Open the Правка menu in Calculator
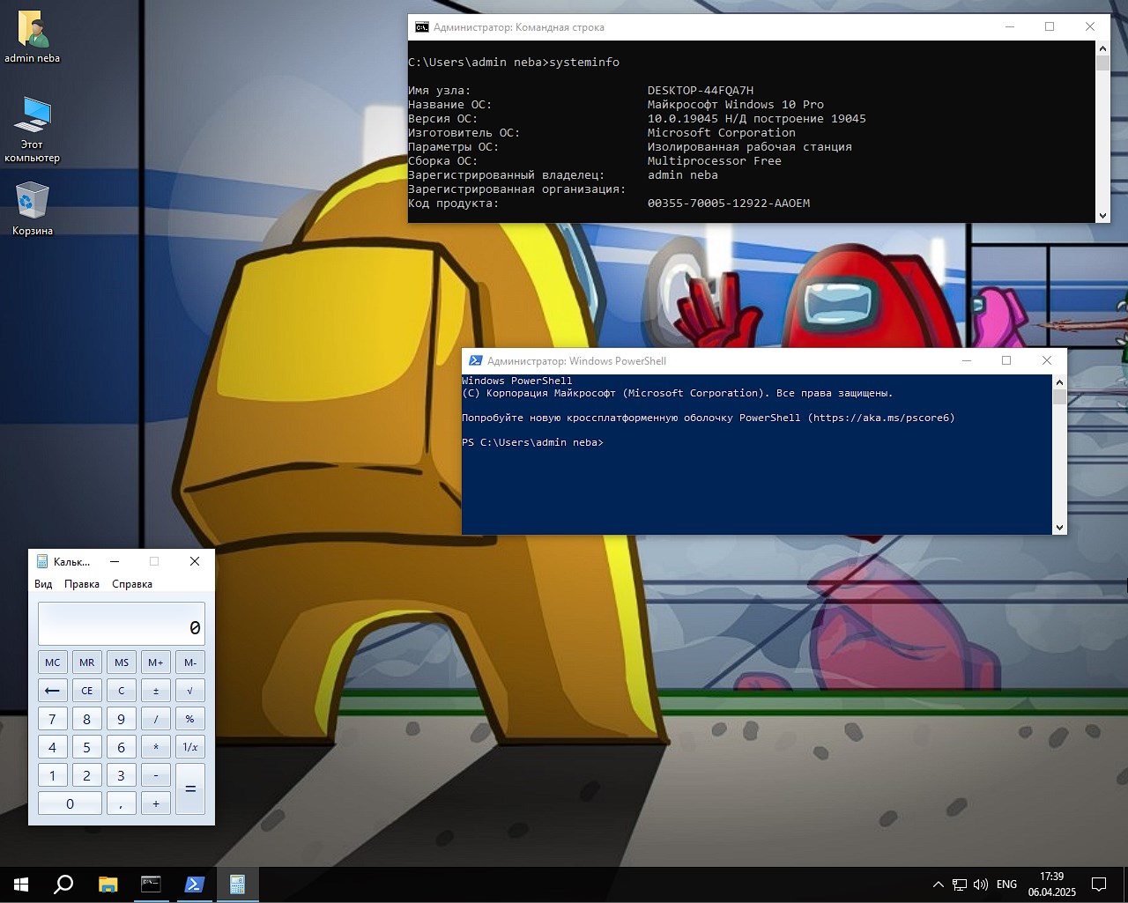 point(82,584)
